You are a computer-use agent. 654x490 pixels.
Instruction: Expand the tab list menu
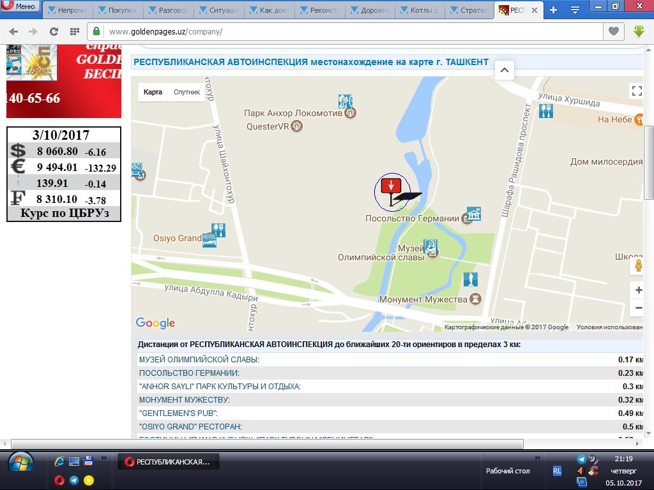tap(575, 10)
